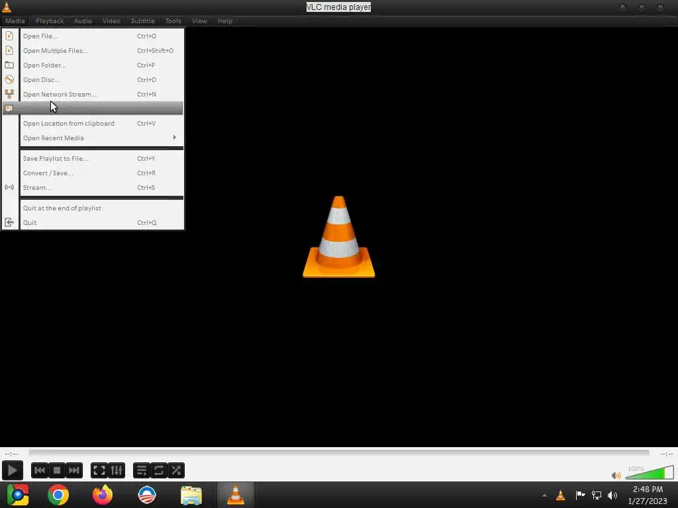Click the capture device icon in highlighted row
Image resolution: width=678 pixels, height=508 pixels.
click(9, 108)
